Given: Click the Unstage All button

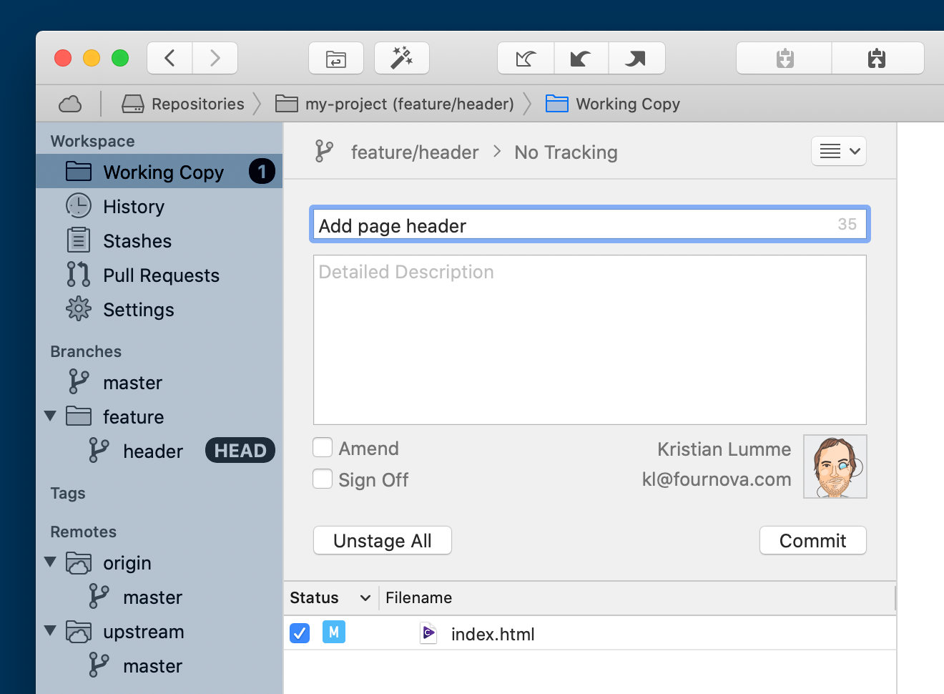Looking at the screenshot, I should tap(382, 540).
